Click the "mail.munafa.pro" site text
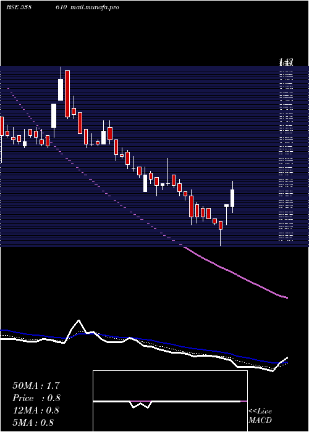Viewport: 309px width, 432px height. pos(95,7)
